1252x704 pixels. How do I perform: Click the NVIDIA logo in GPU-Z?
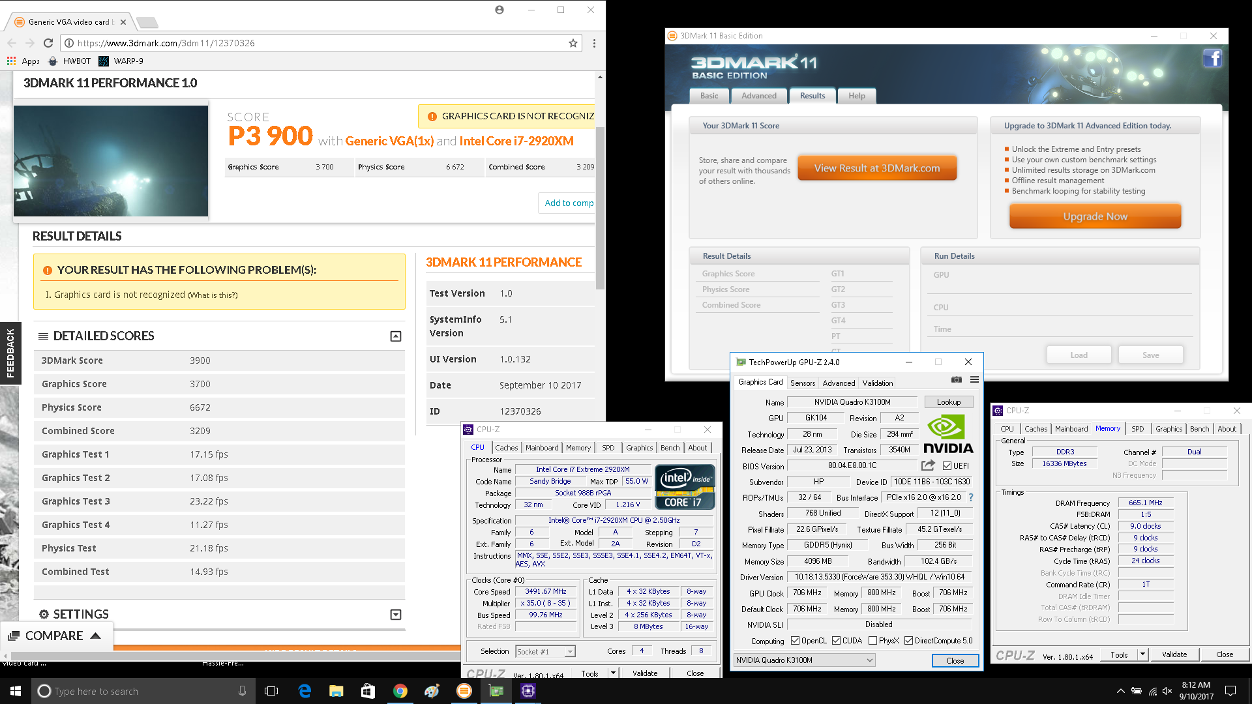(948, 433)
